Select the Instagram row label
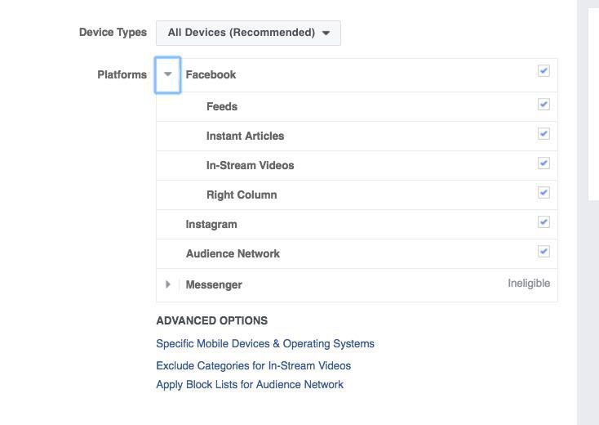 [211, 225]
